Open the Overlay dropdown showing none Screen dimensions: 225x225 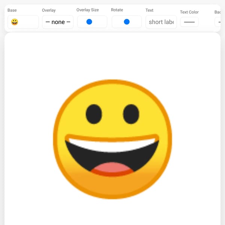58,22
